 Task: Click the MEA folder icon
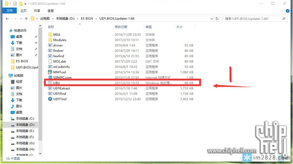50,34
